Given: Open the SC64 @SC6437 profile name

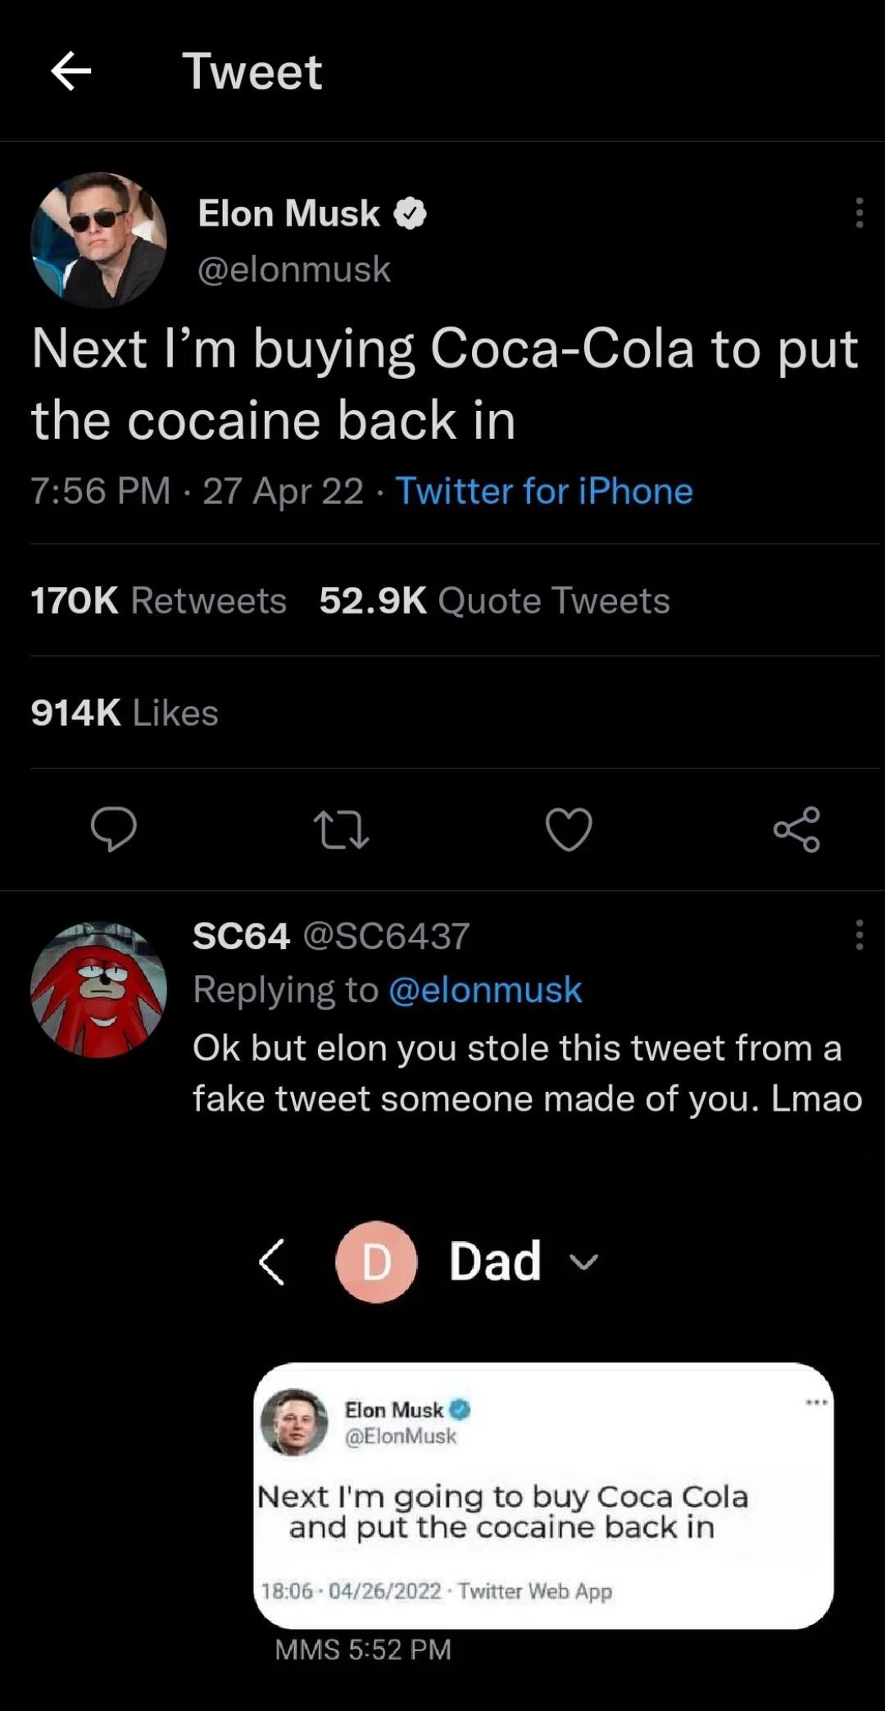Looking at the screenshot, I should (x=331, y=935).
